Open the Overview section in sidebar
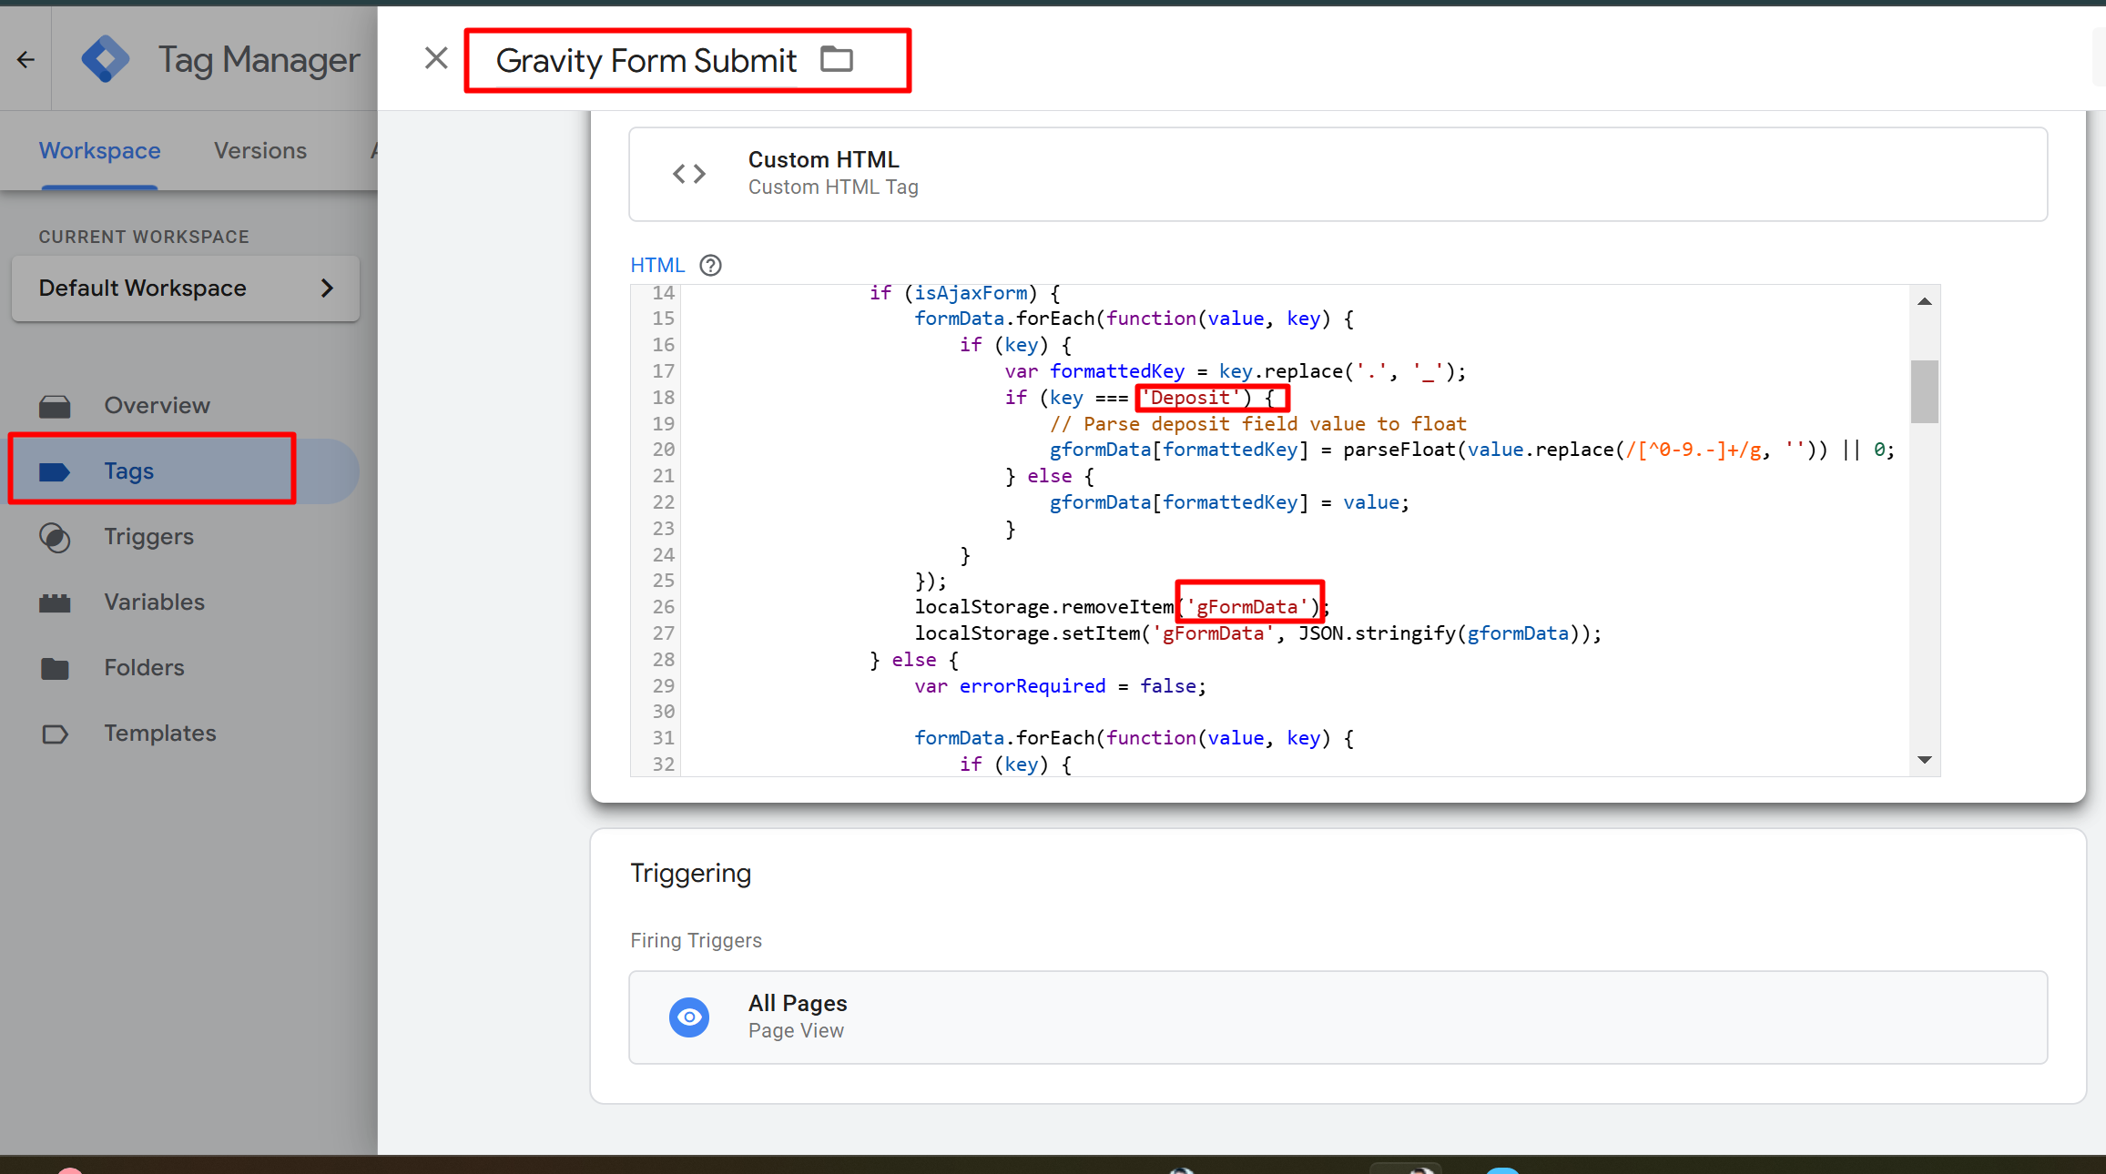The width and height of the screenshot is (2106, 1174). coord(157,406)
